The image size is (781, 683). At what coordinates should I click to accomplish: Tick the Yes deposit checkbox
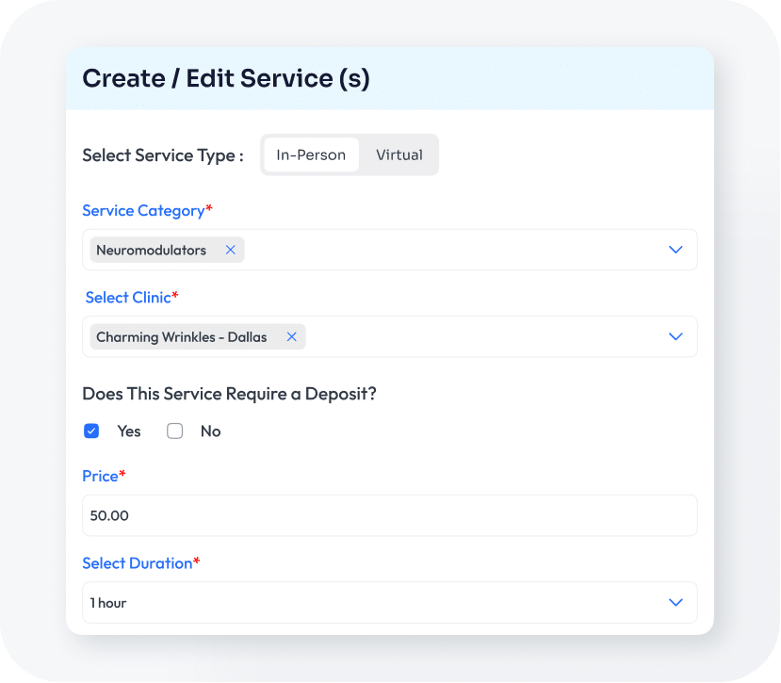pos(91,431)
